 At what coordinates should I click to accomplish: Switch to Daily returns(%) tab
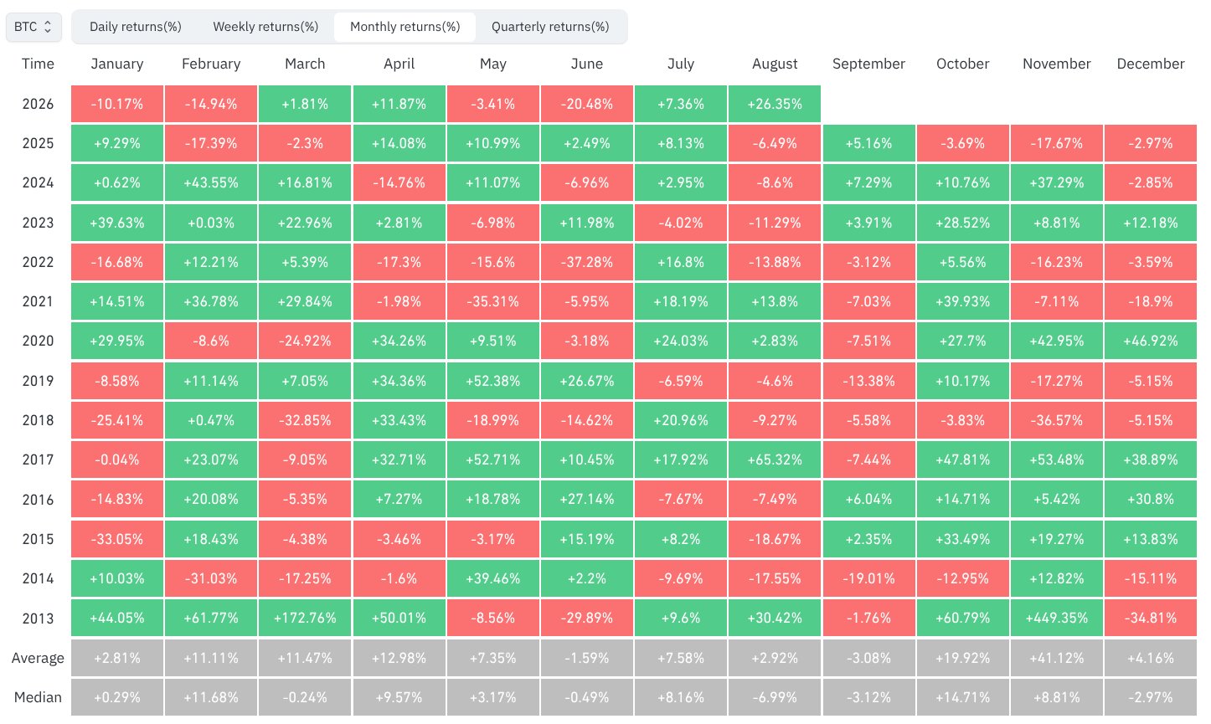coord(136,27)
